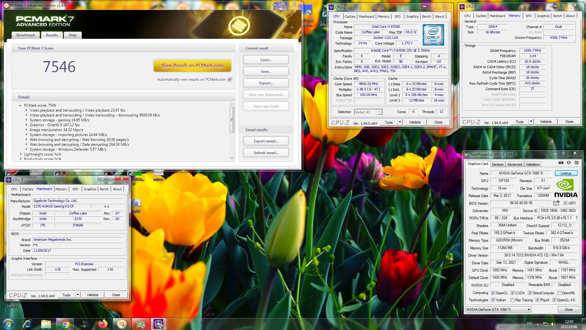Click the Lookup button in GPU-Z

click(x=566, y=173)
